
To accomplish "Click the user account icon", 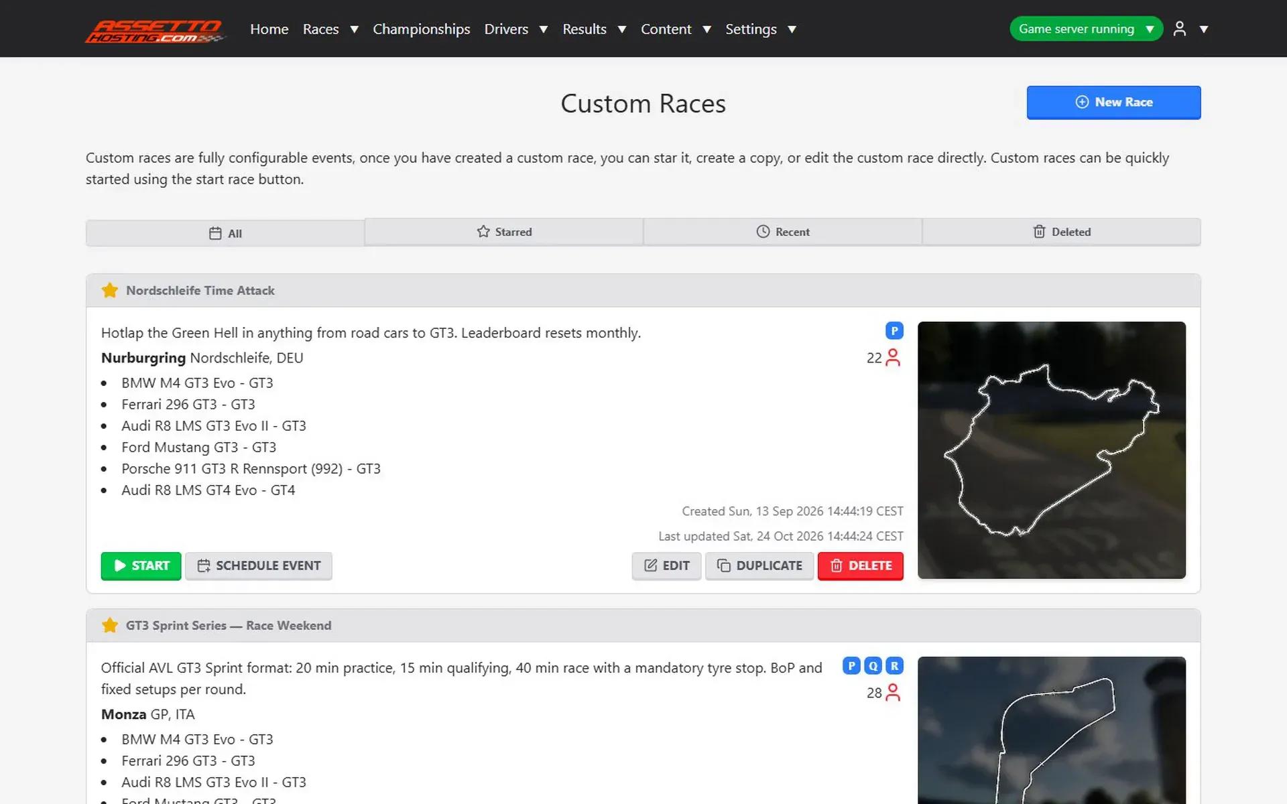I will (1180, 29).
